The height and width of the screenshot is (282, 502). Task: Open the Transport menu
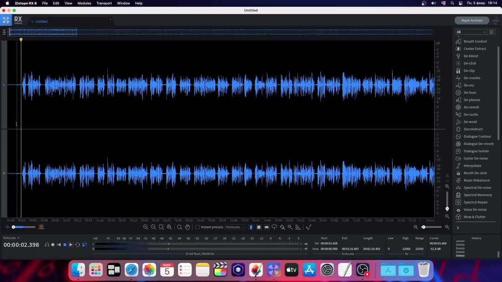(x=104, y=3)
